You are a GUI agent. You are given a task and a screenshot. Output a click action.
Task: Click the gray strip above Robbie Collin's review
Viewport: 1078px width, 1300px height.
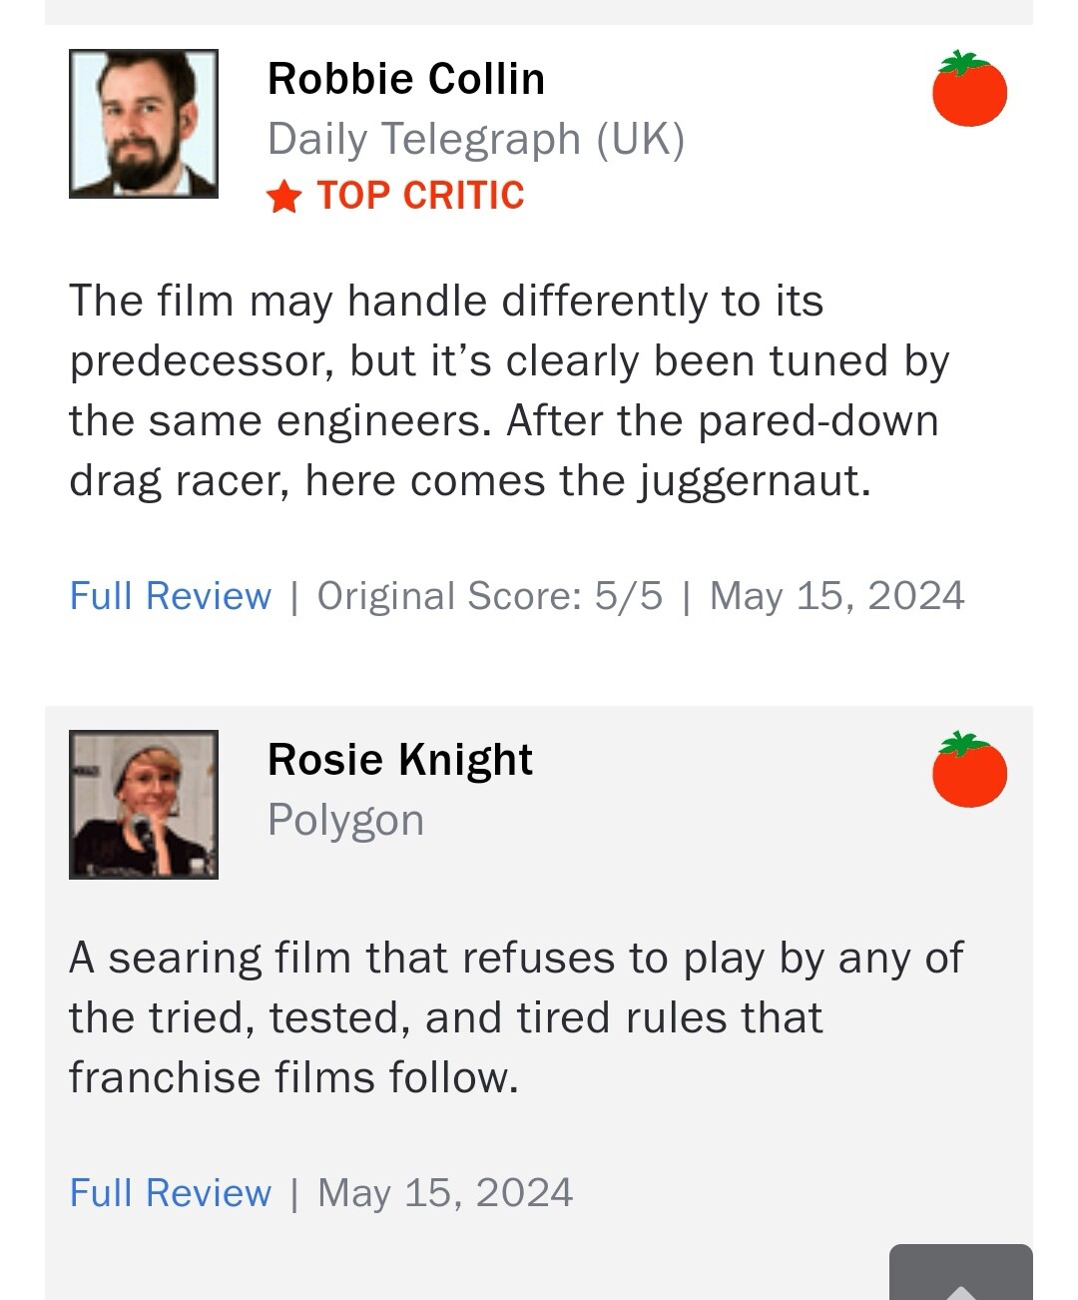coord(539,12)
